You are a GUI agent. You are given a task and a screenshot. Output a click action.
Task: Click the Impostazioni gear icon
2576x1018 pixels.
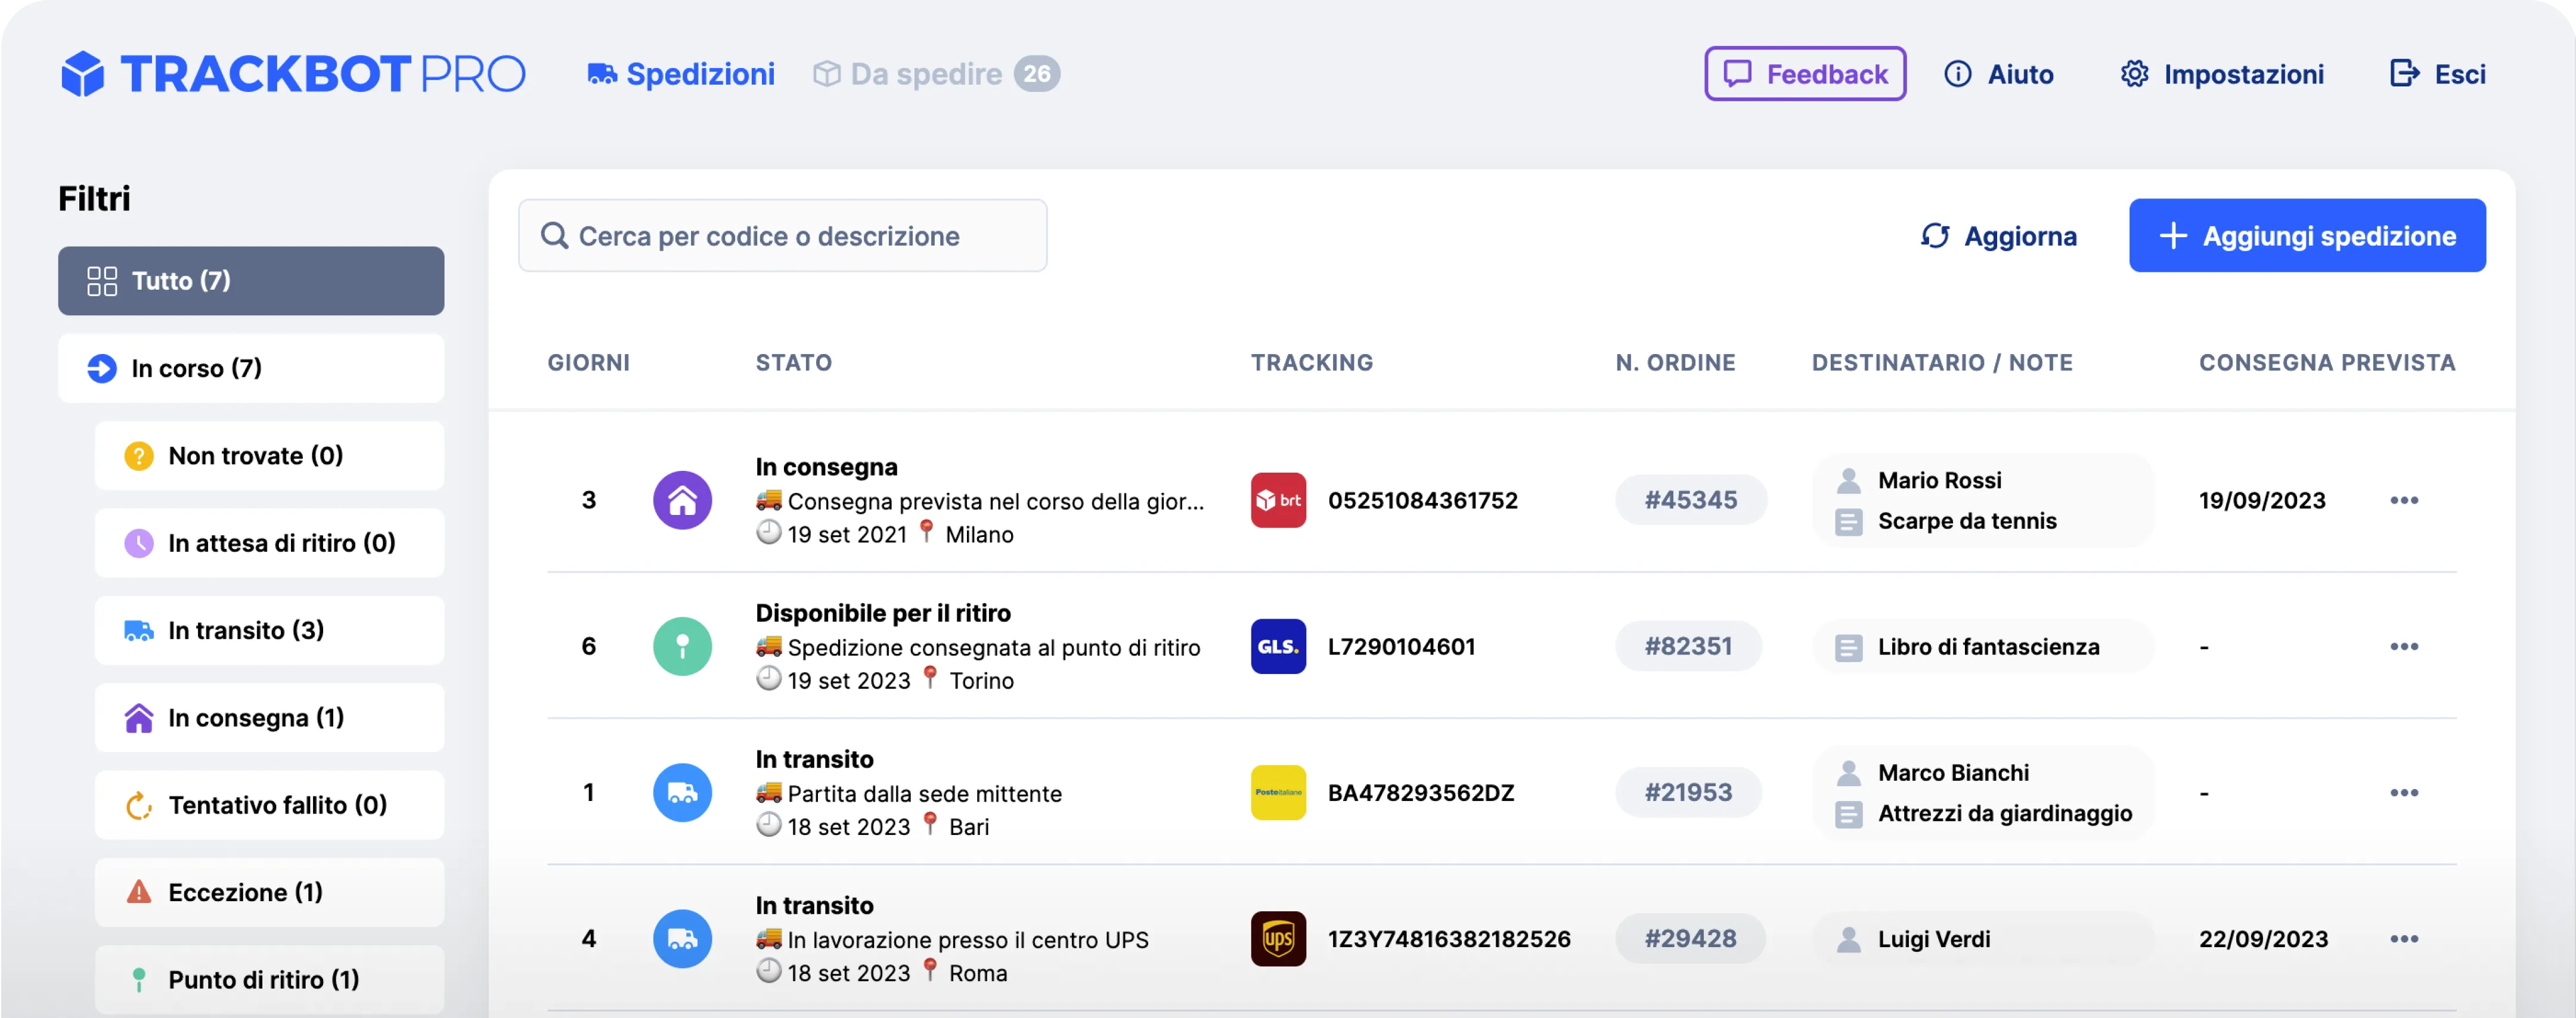pyautogui.click(x=2134, y=74)
